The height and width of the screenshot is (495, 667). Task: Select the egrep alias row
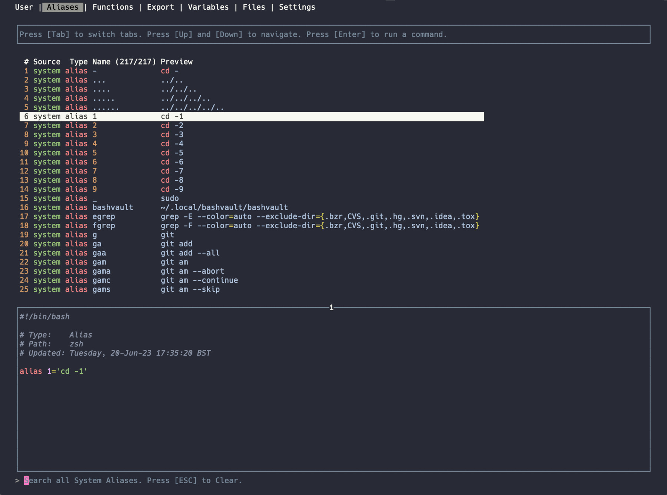(x=104, y=217)
